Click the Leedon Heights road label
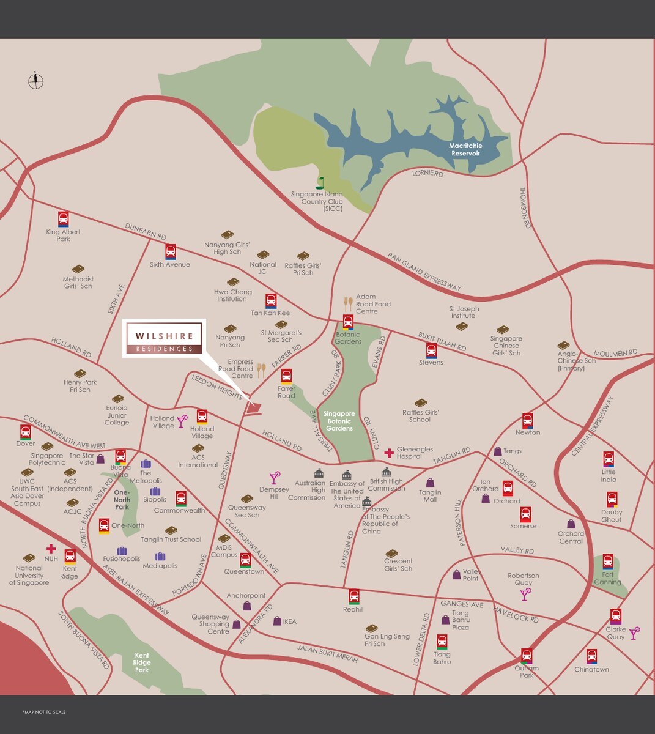The height and width of the screenshot is (734, 655). (x=216, y=387)
